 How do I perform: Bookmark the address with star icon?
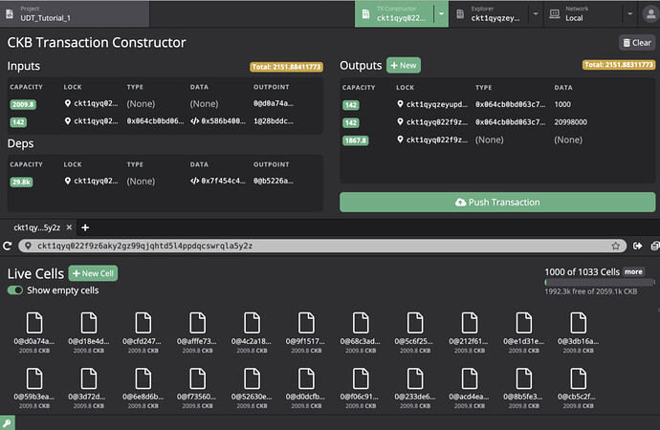[x=615, y=246]
